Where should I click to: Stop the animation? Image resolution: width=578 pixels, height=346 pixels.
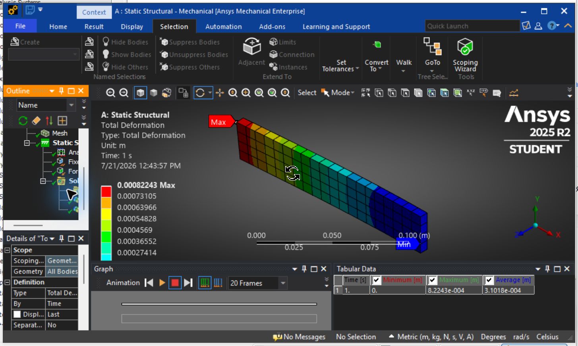click(175, 283)
